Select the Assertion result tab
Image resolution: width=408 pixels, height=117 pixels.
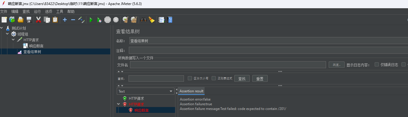point(191,91)
